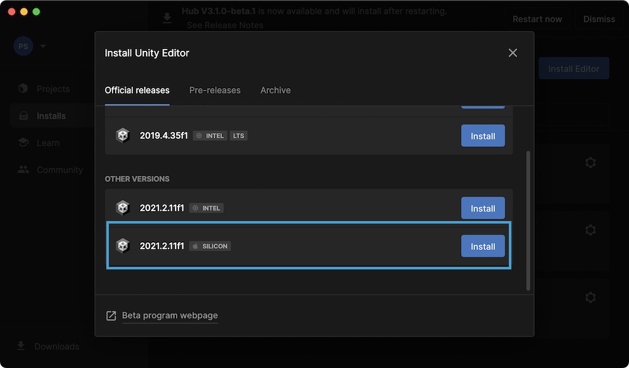This screenshot has width=629, height=368.
Task: Click the Install Unity Editor dialog title
Action: click(147, 53)
